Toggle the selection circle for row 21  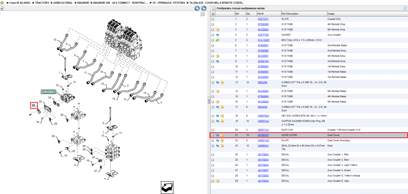pyautogui.click(x=213, y=135)
